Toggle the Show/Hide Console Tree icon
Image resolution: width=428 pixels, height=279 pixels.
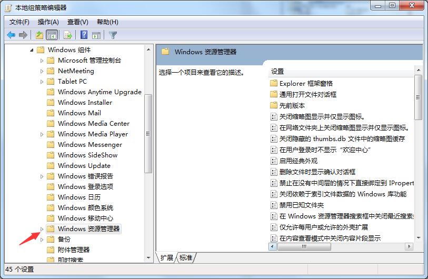[52, 35]
